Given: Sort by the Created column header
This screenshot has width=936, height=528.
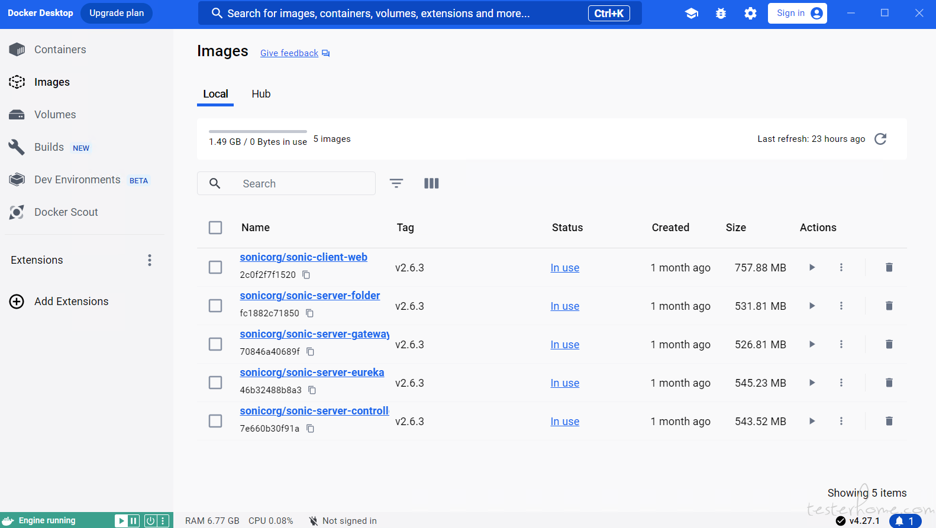Looking at the screenshot, I should point(670,228).
